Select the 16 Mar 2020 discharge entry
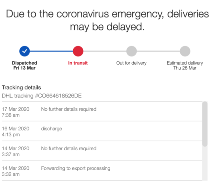This screenshot has width=211, height=181. coord(102,131)
